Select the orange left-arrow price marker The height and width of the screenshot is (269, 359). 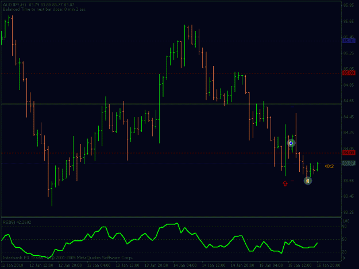tap(308, 181)
